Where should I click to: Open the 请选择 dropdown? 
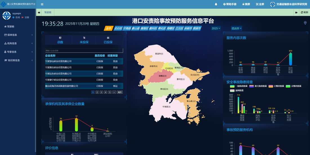click(x=237, y=28)
